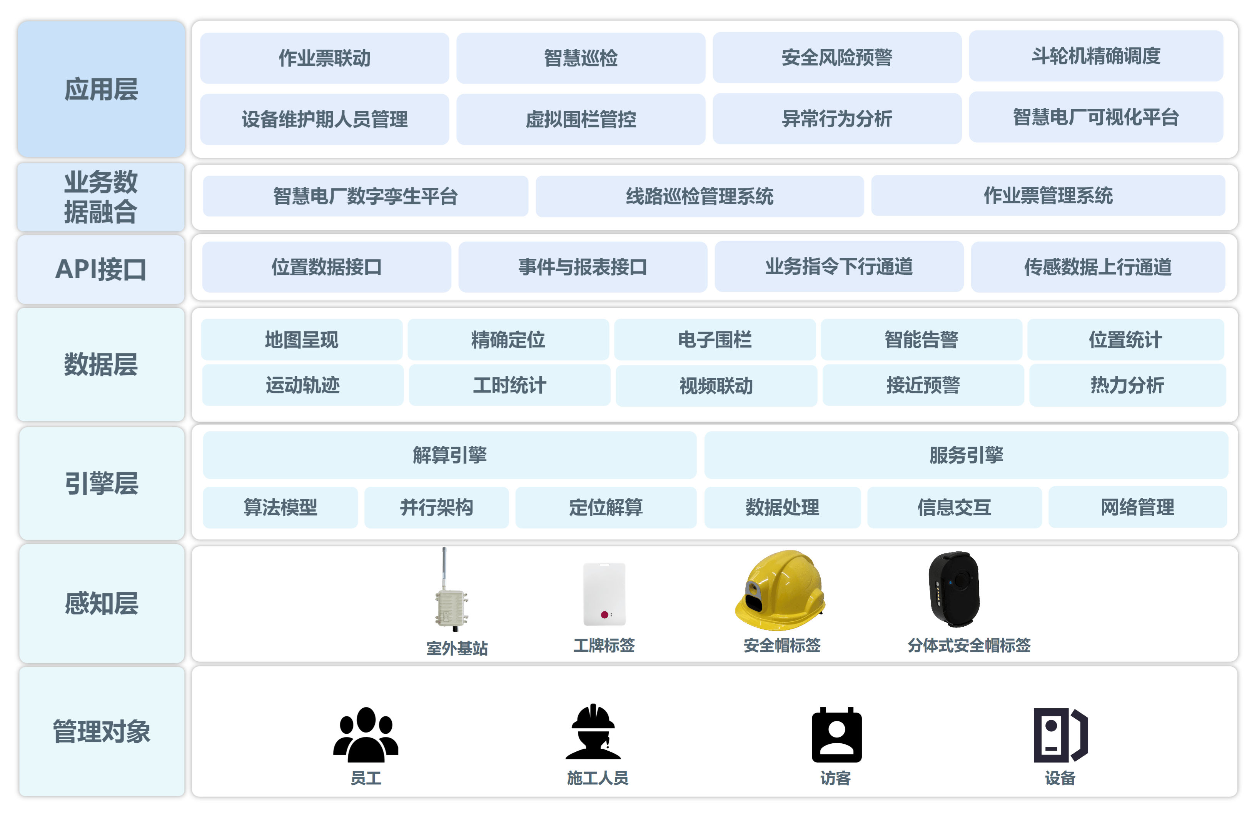1257x816 pixels.
Task: Select the 位置数据接口 box
Action: (x=326, y=267)
